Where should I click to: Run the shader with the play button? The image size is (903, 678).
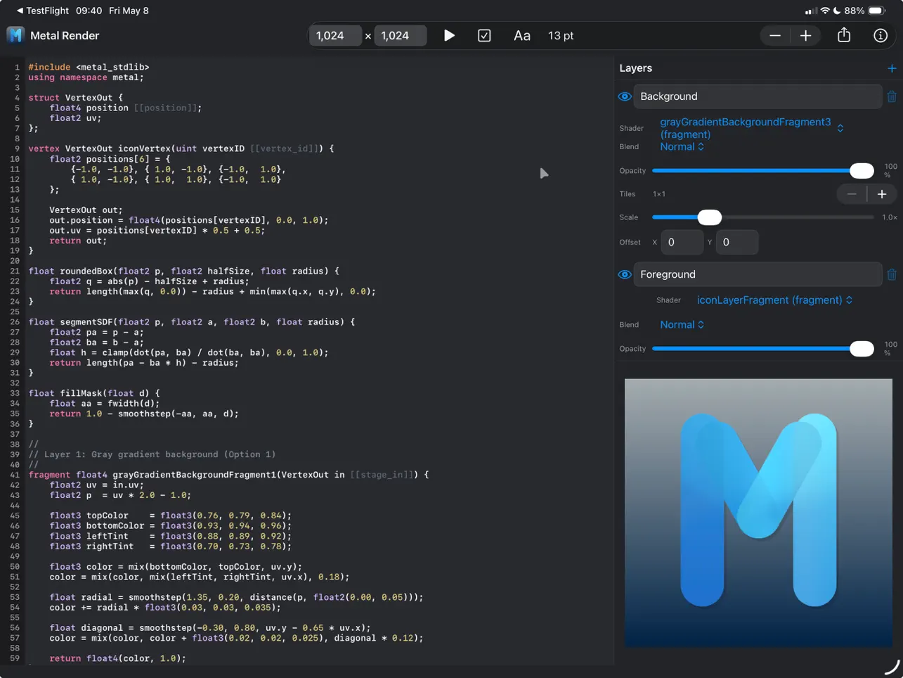pyautogui.click(x=449, y=35)
